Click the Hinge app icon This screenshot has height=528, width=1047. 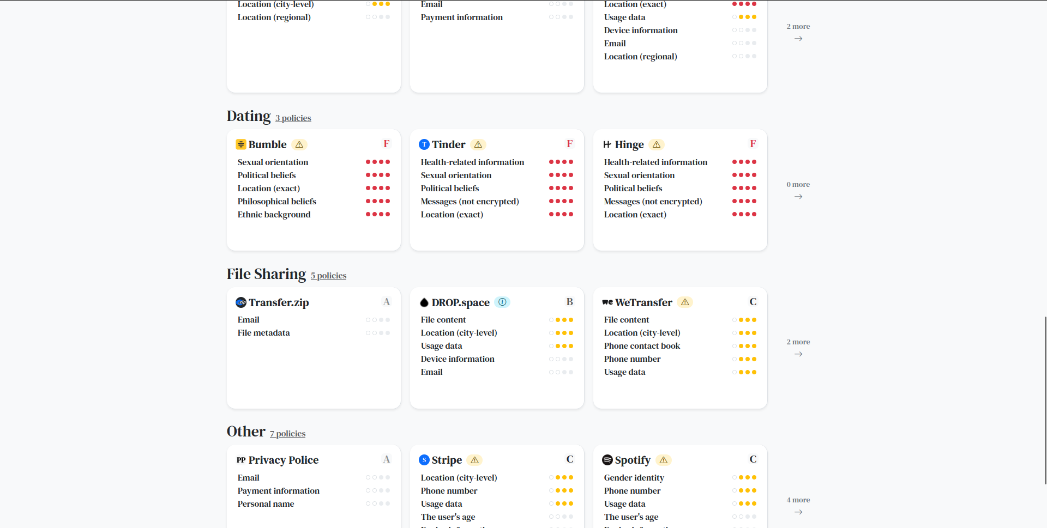point(607,144)
